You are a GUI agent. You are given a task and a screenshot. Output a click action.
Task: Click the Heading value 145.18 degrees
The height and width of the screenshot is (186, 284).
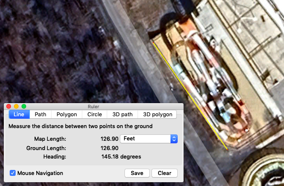tap(121, 156)
